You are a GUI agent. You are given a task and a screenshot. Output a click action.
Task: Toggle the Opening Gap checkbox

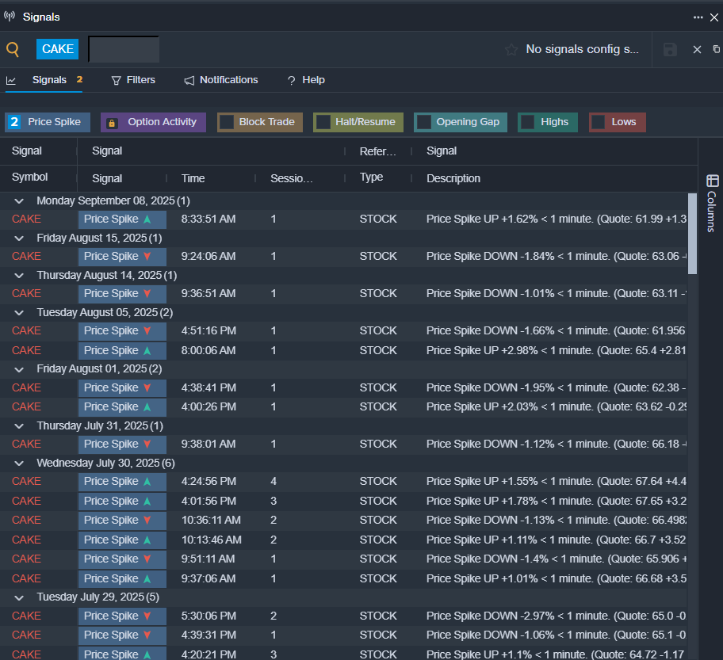(x=424, y=122)
